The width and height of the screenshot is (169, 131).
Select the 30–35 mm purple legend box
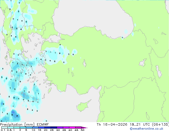(x=60, y=128)
